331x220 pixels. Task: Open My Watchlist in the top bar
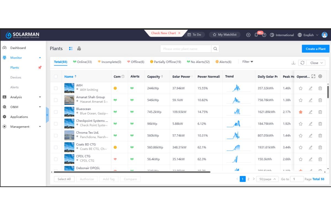pos(225,35)
